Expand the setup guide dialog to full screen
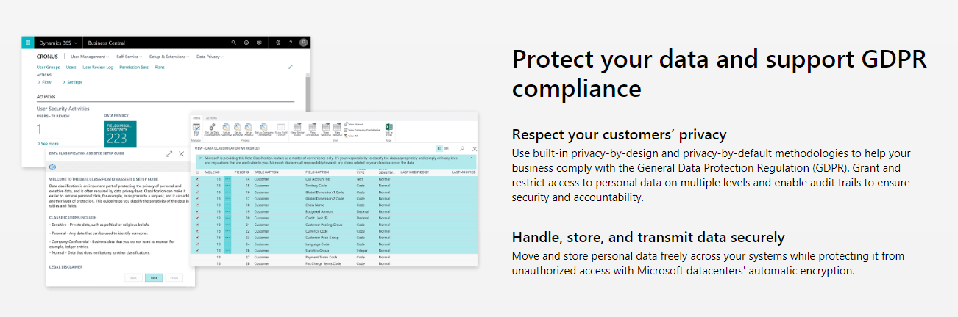 pos(170,154)
